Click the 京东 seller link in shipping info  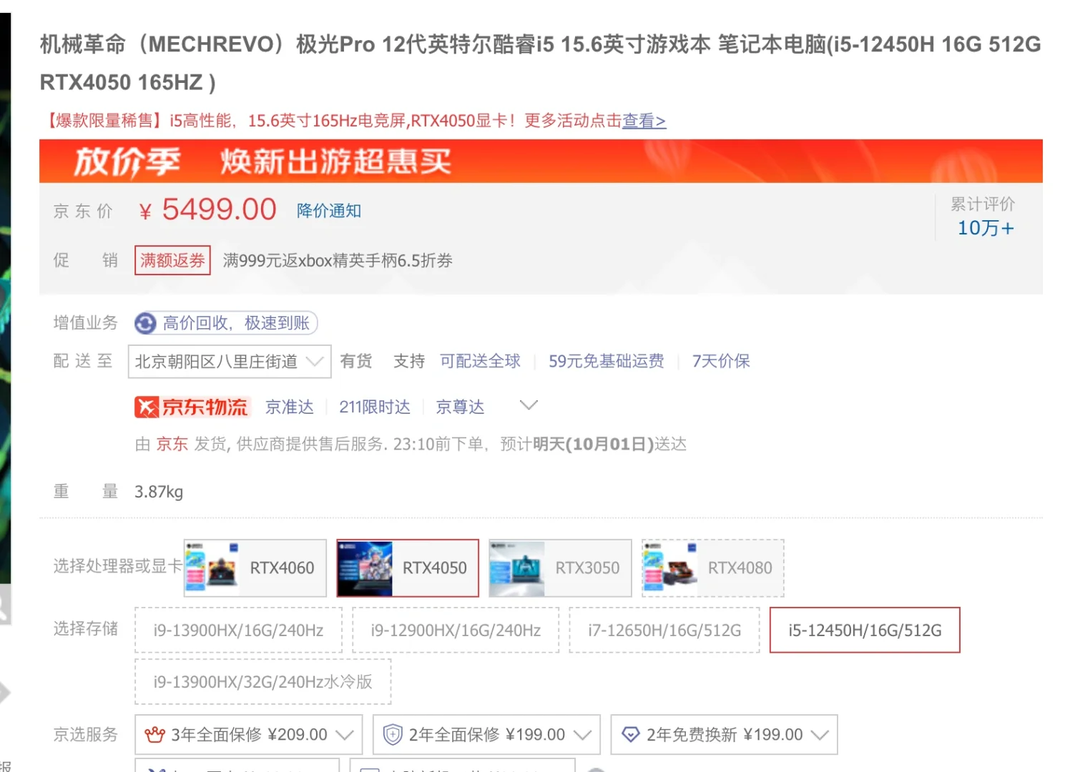[x=172, y=445]
